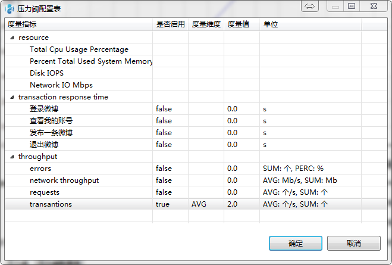Click the 确定 button
392x265 pixels.
296,243
